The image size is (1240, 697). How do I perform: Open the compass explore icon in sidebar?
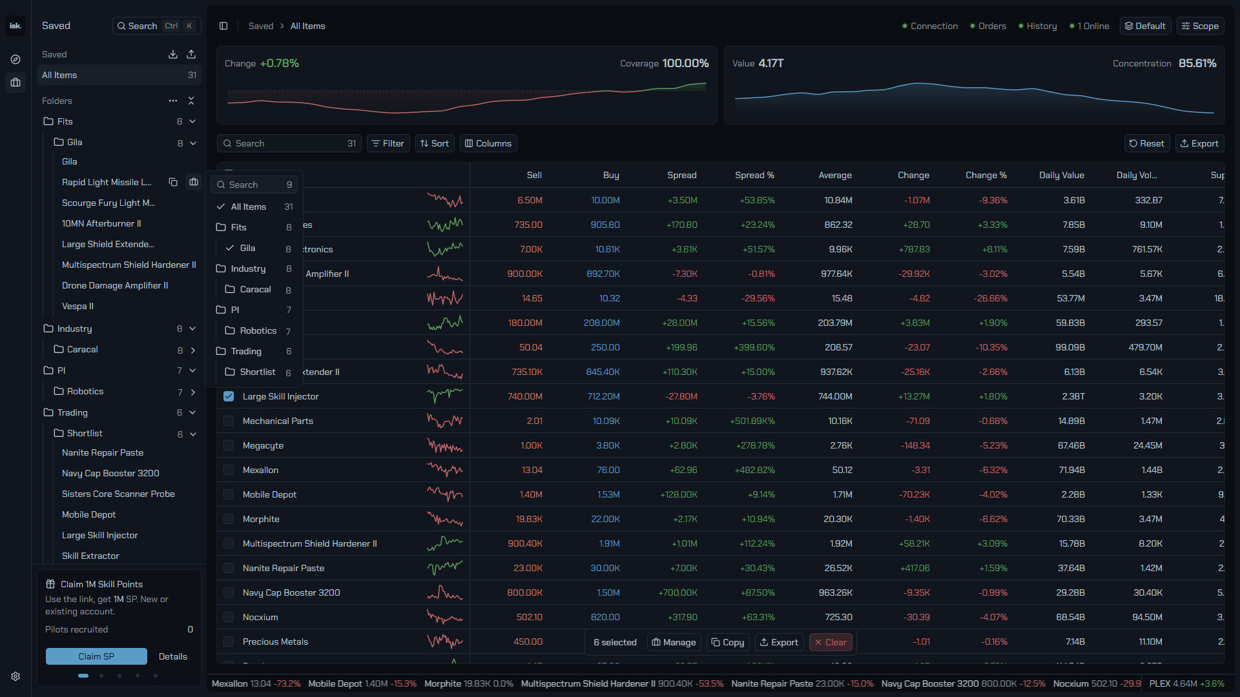pos(15,59)
